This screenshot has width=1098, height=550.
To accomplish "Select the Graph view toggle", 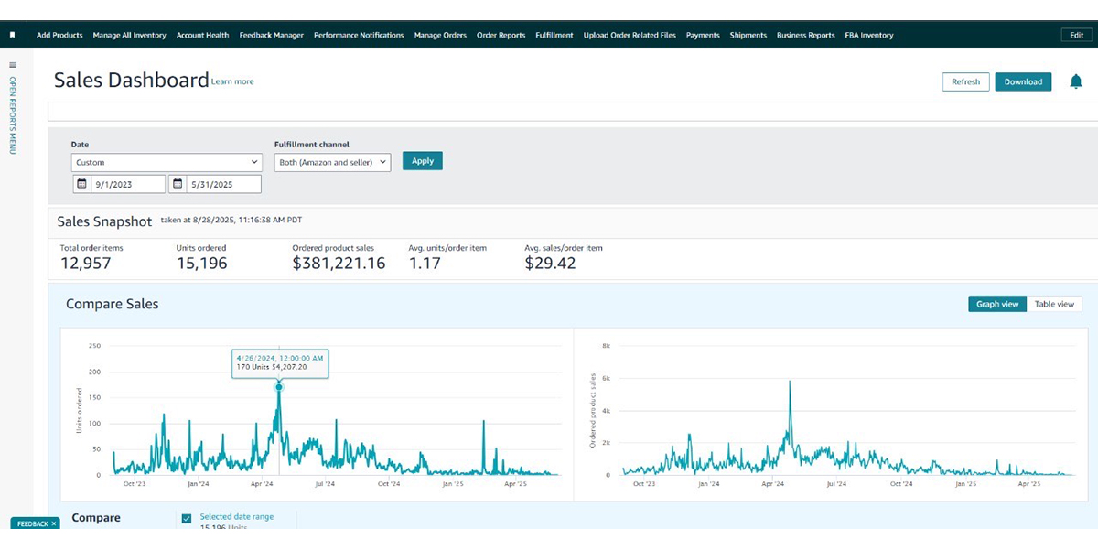I will (x=997, y=304).
